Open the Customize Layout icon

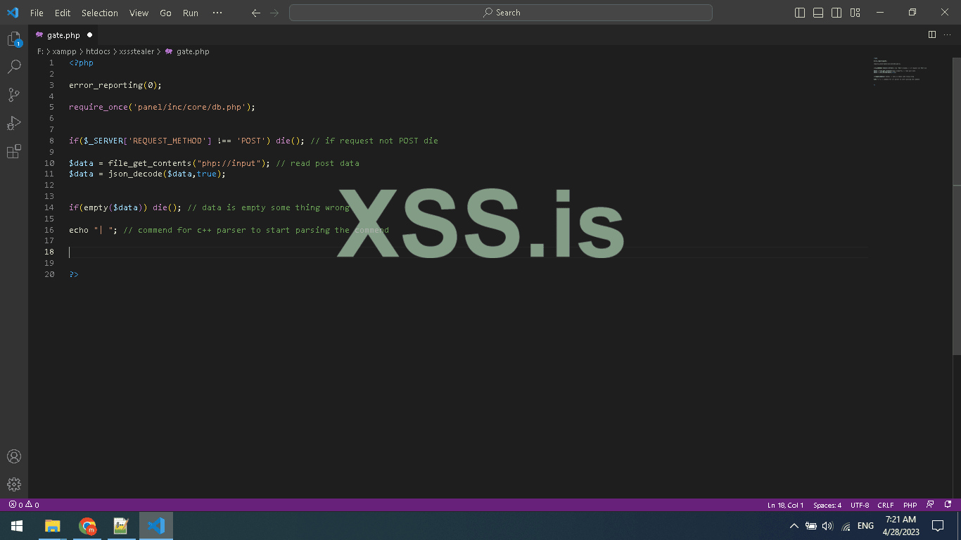[855, 13]
